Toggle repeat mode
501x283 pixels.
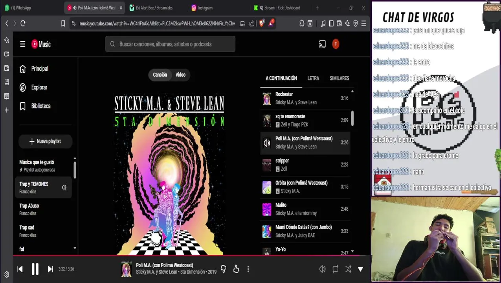pyautogui.click(x=335, y=269)
